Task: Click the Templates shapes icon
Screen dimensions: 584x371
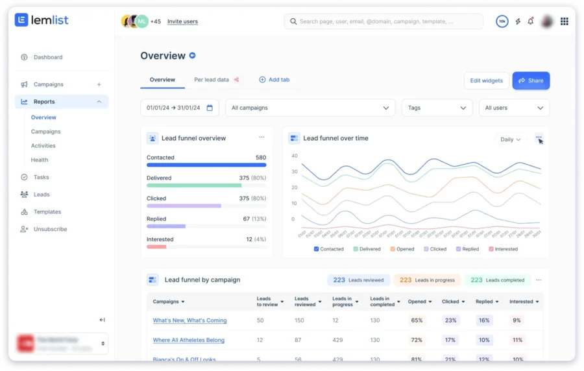Action: 24,211
